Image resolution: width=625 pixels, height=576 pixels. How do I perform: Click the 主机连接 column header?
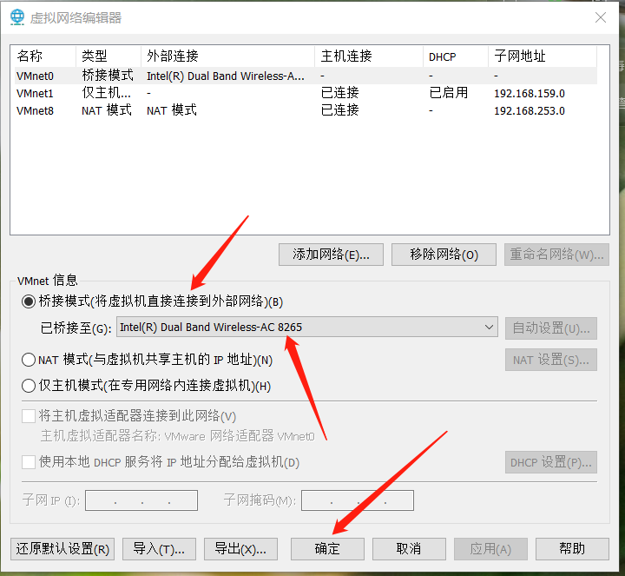coord(369,56)
